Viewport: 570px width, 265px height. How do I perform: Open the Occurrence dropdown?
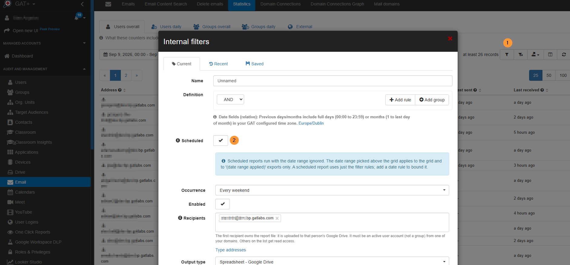[332, 190]
